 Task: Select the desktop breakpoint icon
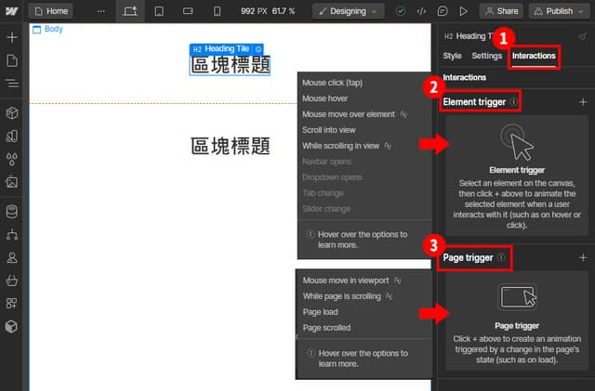point(130,11)
